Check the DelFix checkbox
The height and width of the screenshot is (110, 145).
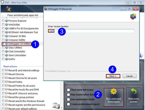click(x=3, y=59)
